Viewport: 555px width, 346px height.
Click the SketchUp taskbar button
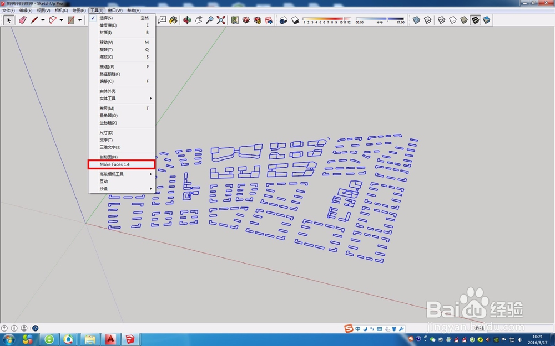130,340
